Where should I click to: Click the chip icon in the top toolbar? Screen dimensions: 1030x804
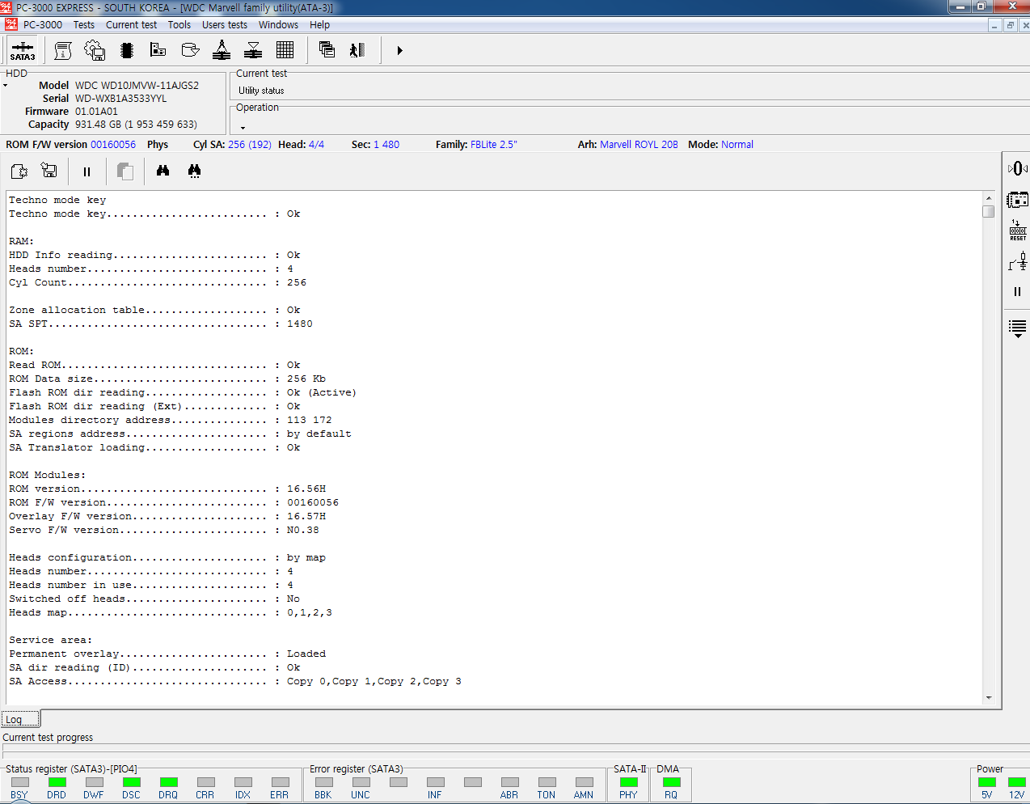pyautogui.click(x=126, y=50)
